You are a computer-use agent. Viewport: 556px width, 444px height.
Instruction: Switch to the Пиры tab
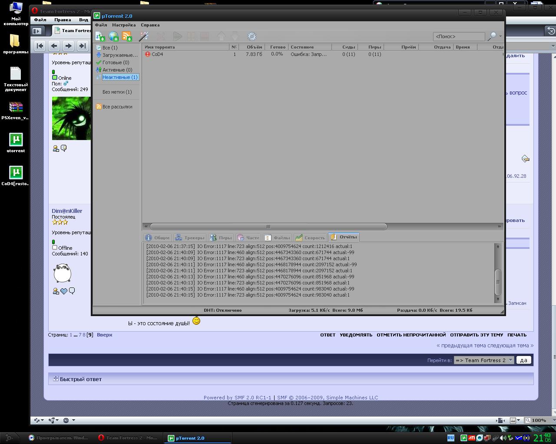tap(221, 238)
